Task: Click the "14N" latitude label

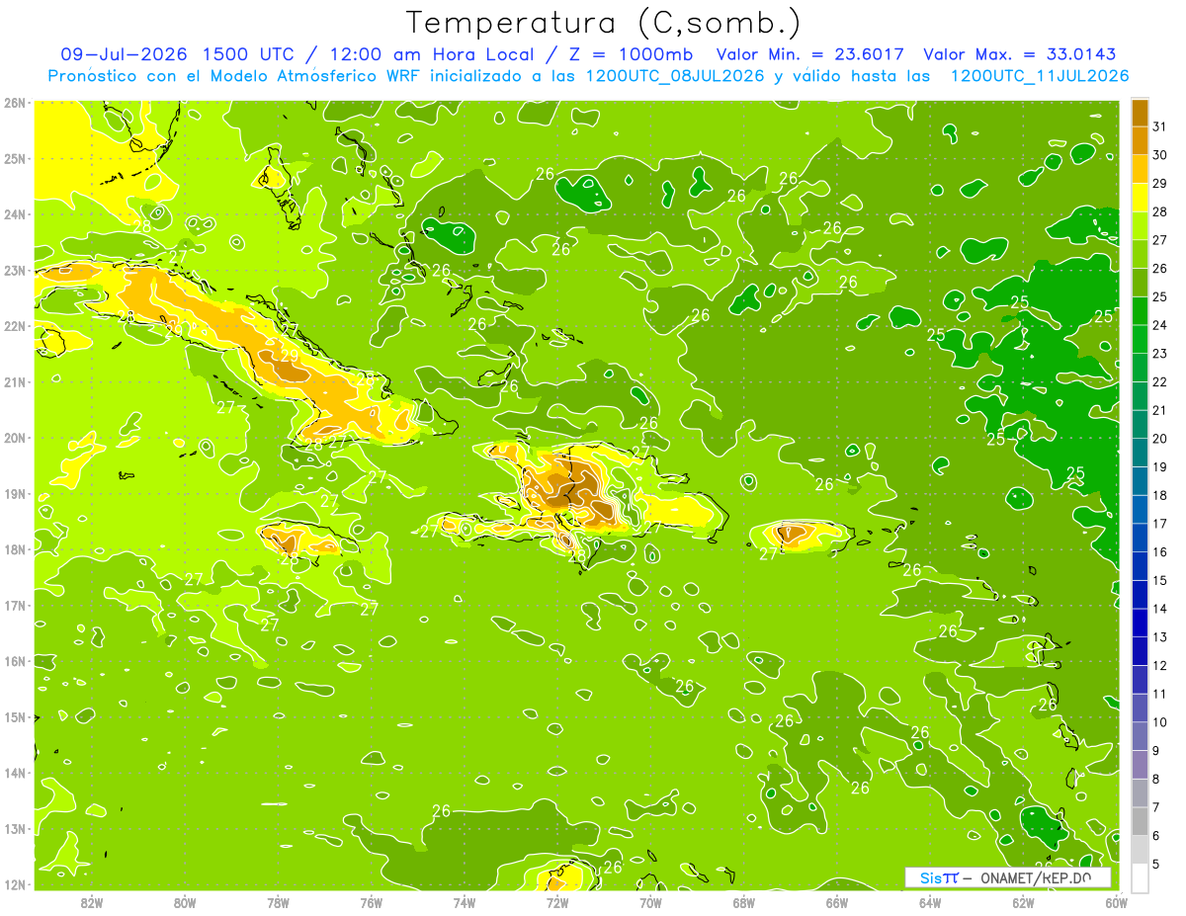Action: 14,773
